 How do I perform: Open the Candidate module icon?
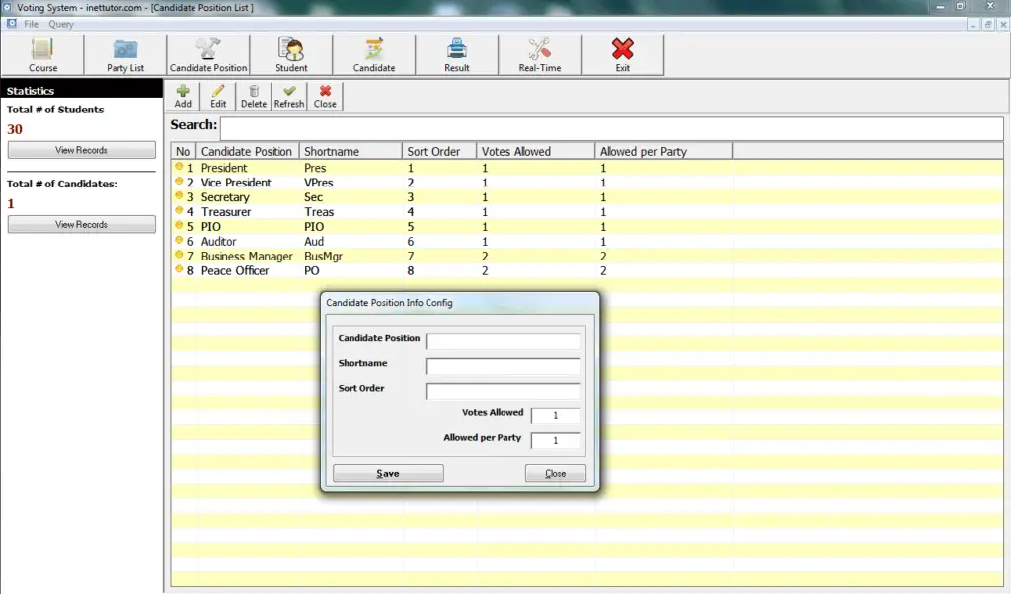tap(374, 54)
